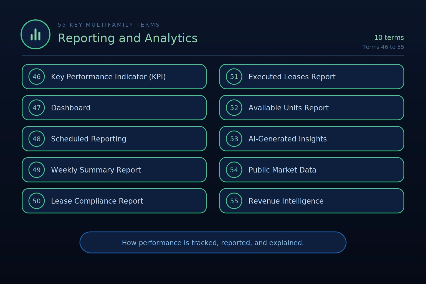Click the number 53 circle badge
Viewport: 426px width, 284px height.
pos(234,139)
